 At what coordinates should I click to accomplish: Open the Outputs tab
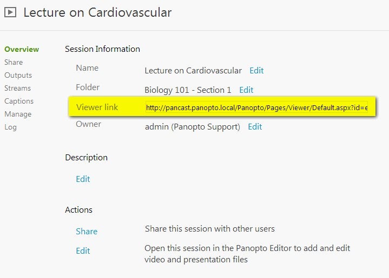tap(18, 75)
